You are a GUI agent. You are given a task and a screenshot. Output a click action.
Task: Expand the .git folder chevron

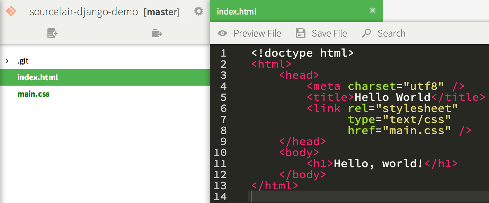pyautogui.click(x=7, y=61)
